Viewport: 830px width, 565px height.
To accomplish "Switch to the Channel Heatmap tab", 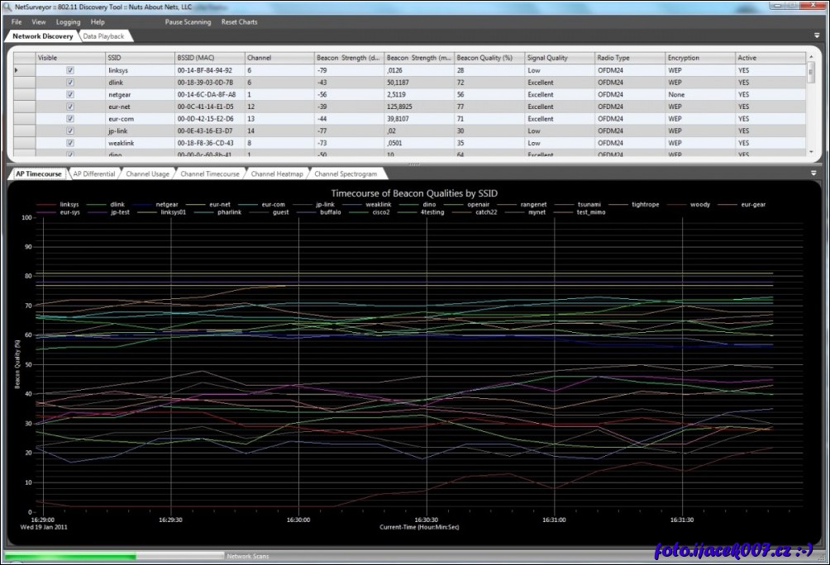I will (275, 174).
